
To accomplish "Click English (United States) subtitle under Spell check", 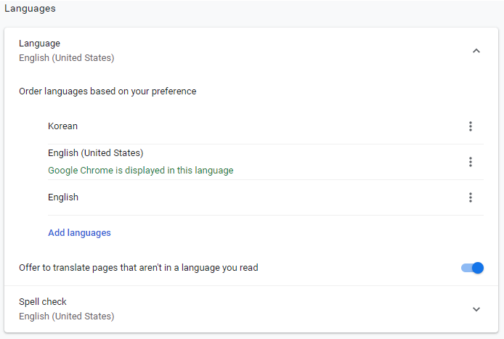I will [67, 316].
